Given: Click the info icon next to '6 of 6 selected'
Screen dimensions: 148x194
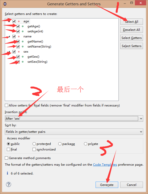Looking at the screenshot, I should (x=7, y=173).
